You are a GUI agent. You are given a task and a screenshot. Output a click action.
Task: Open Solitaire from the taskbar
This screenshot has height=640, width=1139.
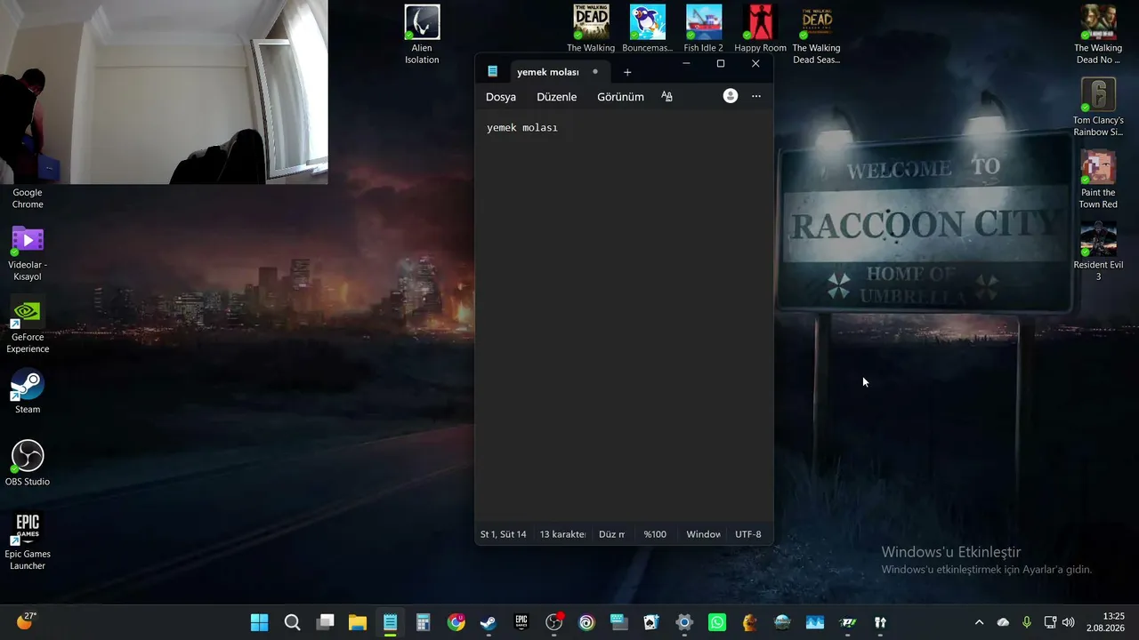click(x=651, y=622)
